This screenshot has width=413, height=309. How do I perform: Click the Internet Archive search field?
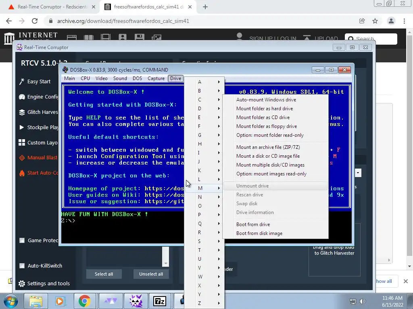coord(371,39)
